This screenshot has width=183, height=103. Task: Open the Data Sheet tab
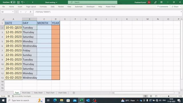pos(38,93)
